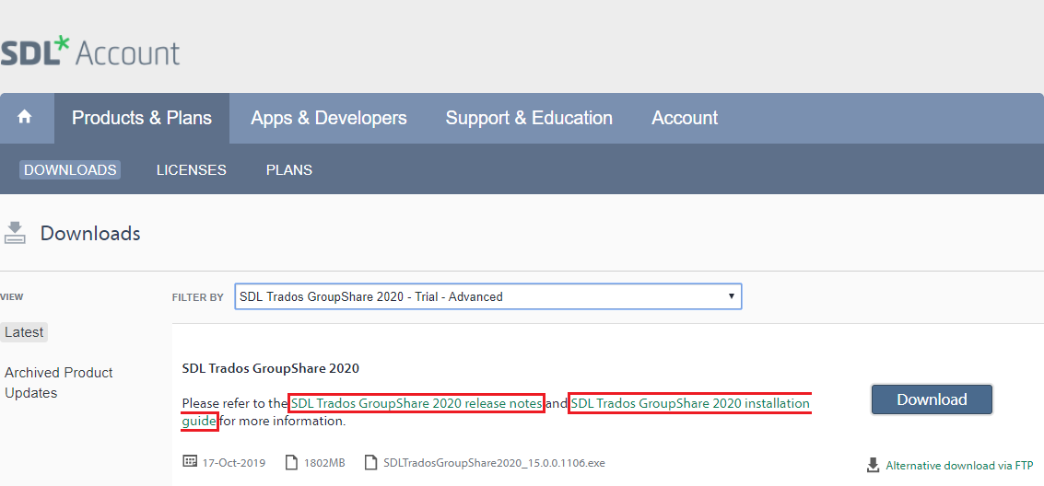Open the Products & Plans tab
The height and width of the screenshot is (486, 1044).
[x=142, y=118]
